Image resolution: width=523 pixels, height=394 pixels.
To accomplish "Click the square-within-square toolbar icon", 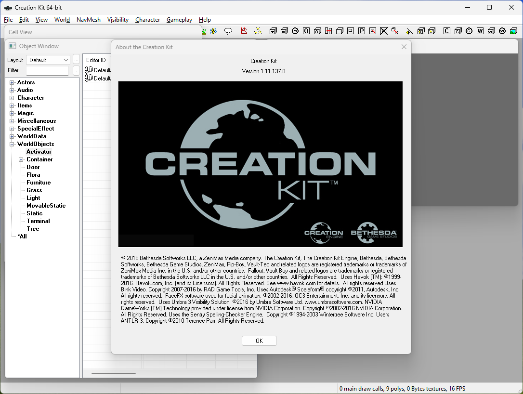I will [351, 31].
